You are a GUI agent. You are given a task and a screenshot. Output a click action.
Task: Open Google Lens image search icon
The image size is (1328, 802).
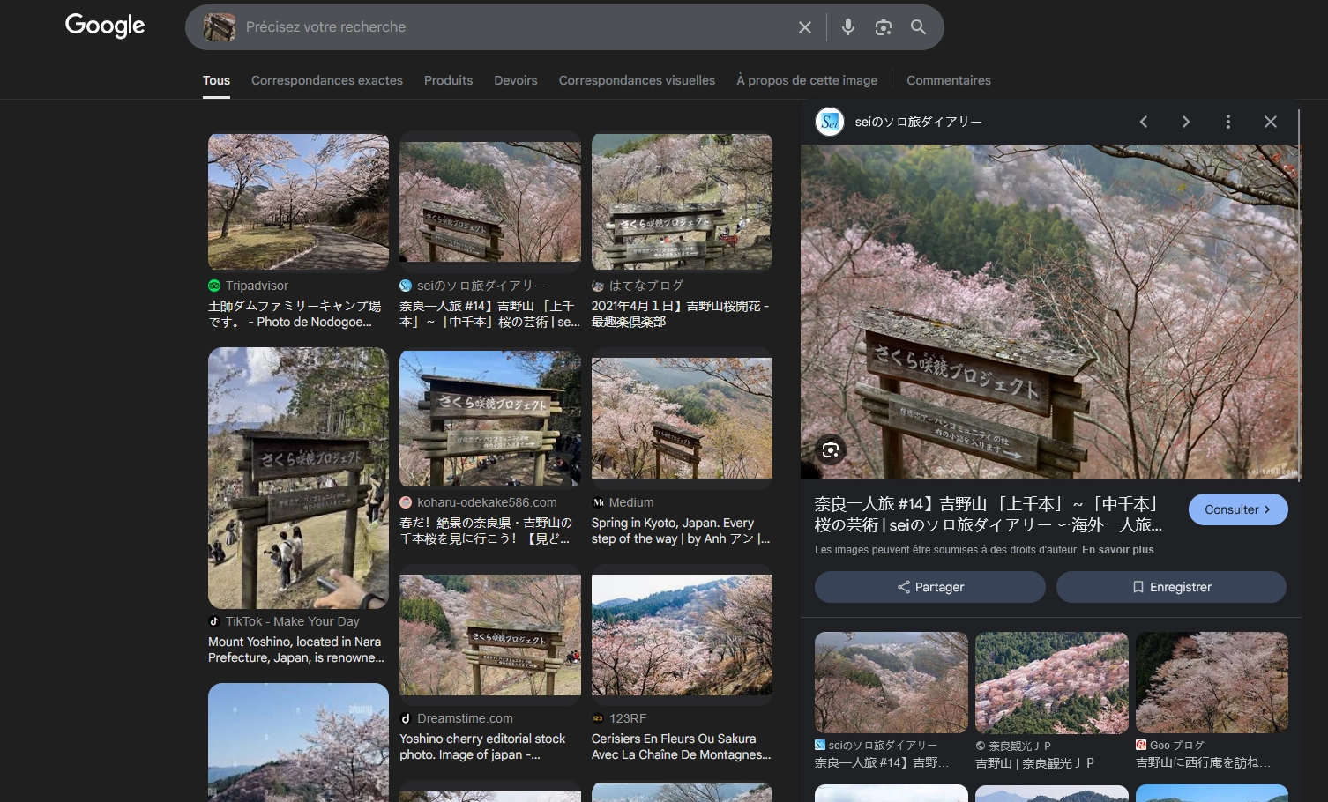click(x=883, y=27)
